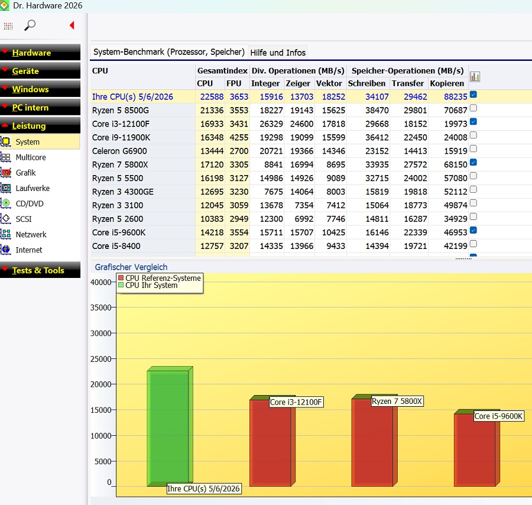Click the Netzwerk network icon

point(6,234)
